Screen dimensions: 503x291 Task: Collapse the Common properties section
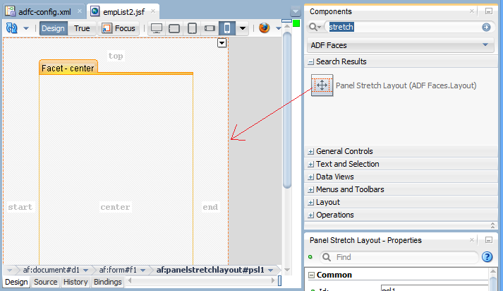311,275
